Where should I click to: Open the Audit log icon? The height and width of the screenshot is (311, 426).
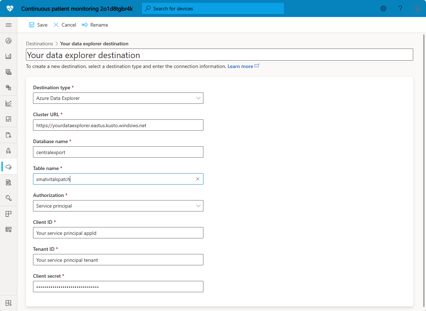[x=9, y=182]
